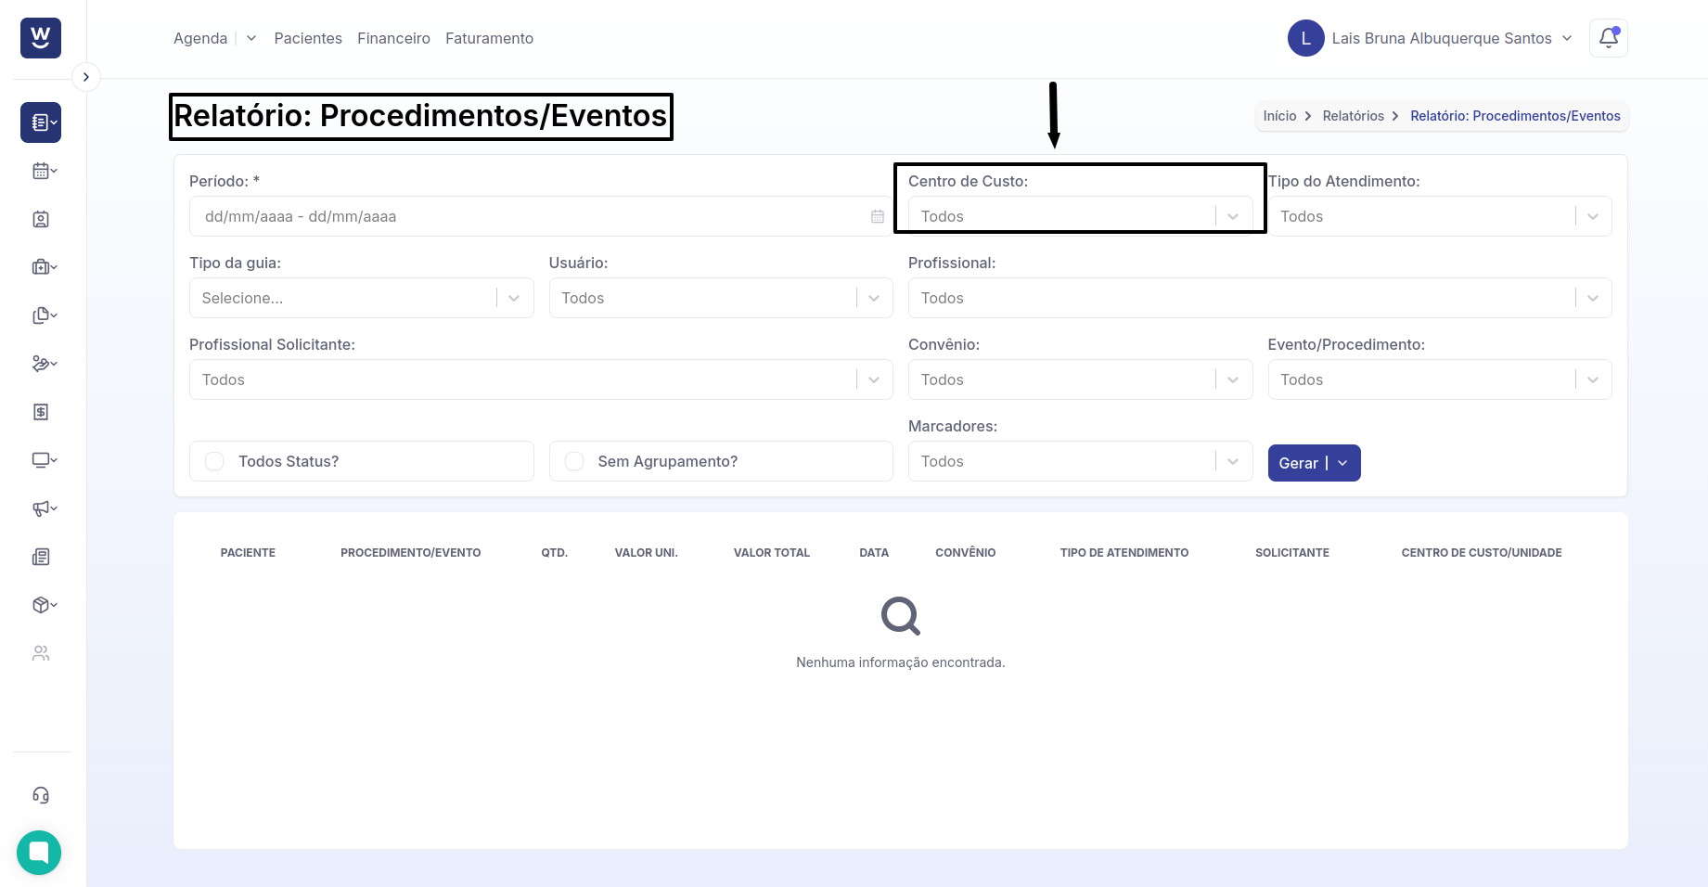Image resolution: width=1708 pixels, height=887 pixels.
Task: Open the green chat bubble widget
Action: 39,853
